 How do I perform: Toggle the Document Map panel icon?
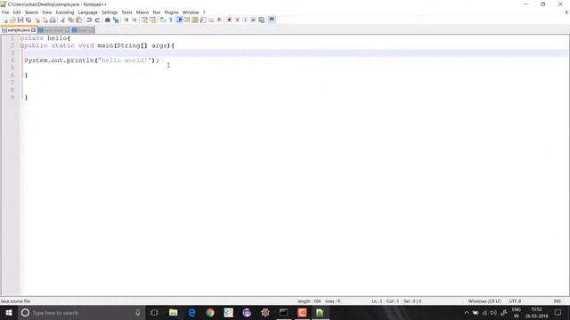click(x=195, y=20)
